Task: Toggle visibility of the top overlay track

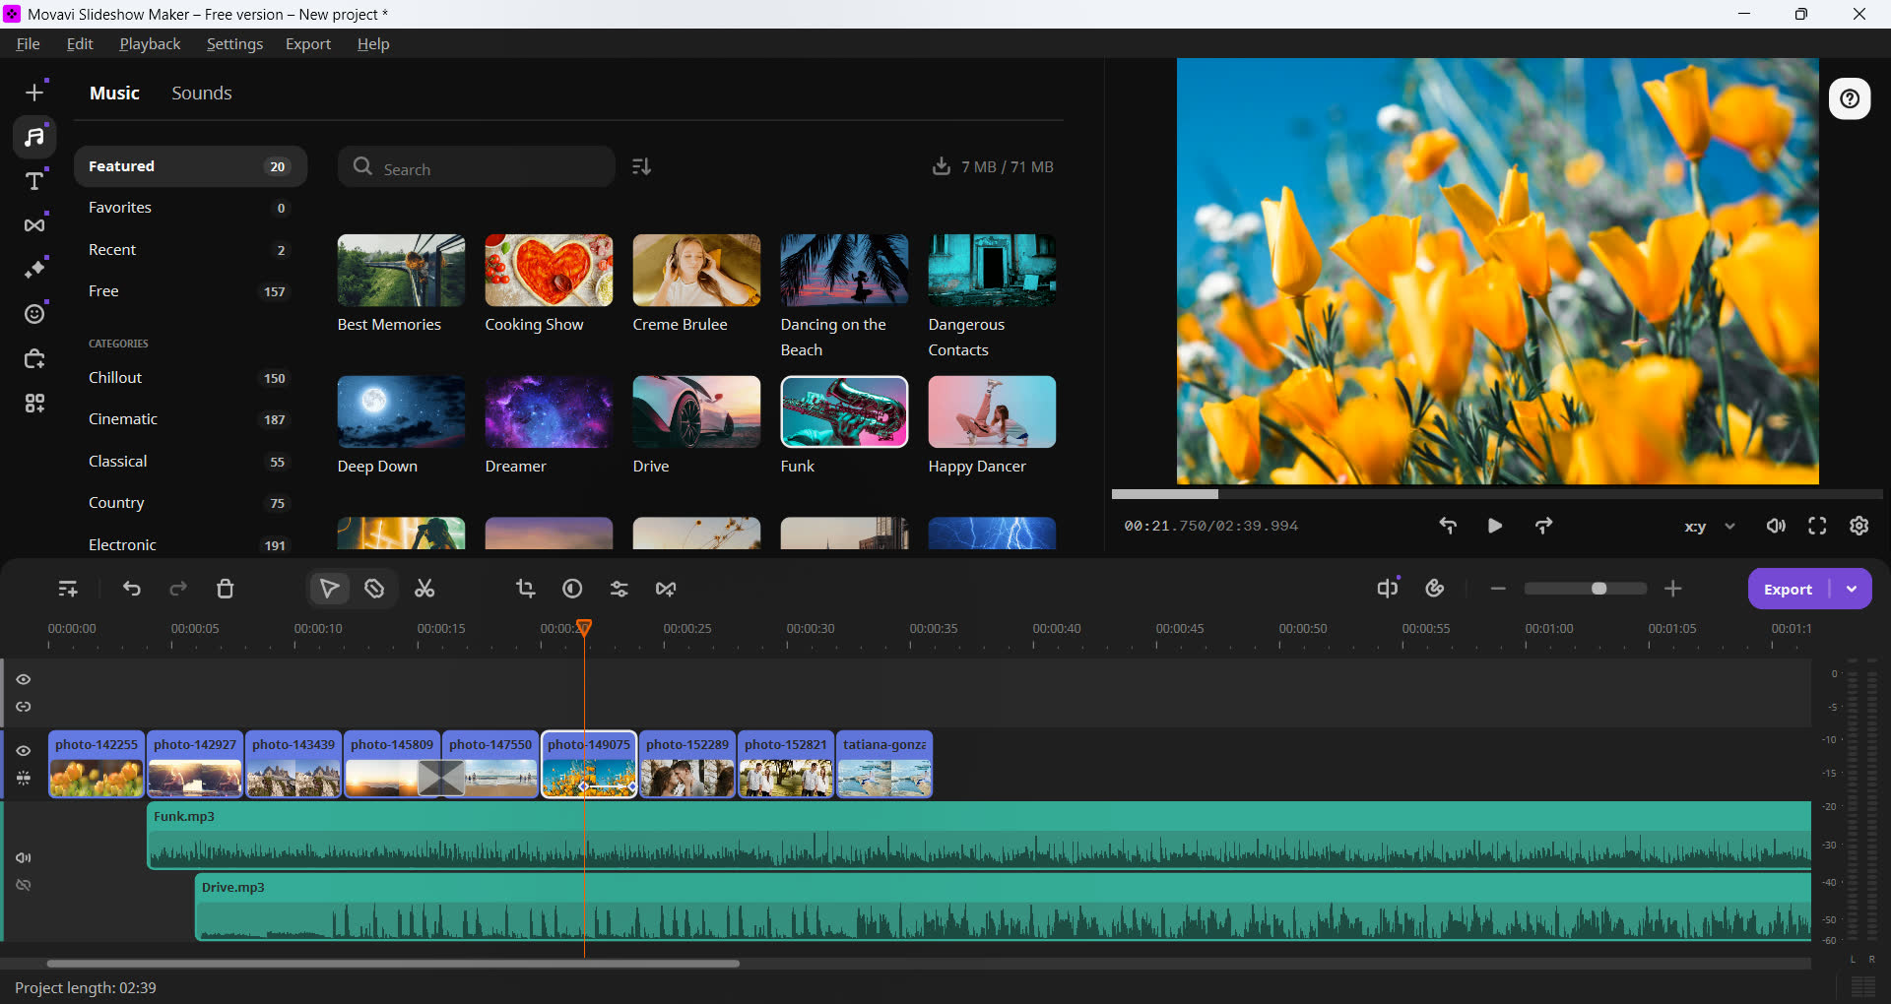Action: [24, 679]
